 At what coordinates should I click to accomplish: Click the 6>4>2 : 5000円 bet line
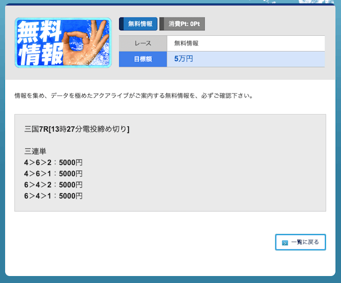[53, 185]
